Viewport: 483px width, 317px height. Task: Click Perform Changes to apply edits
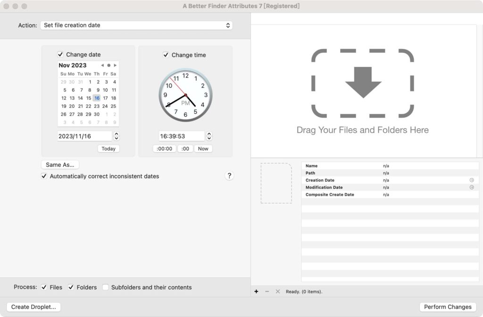(447, 307)
